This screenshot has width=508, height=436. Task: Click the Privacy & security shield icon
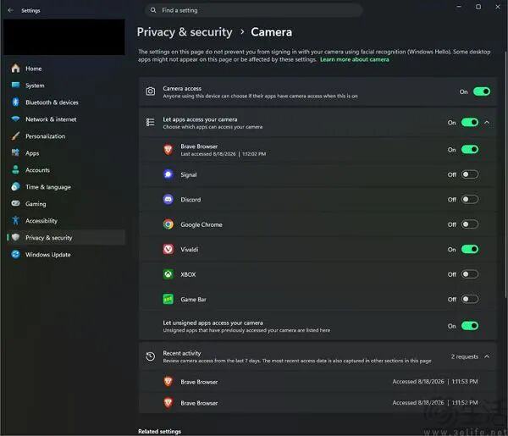(x=15, y=237)
